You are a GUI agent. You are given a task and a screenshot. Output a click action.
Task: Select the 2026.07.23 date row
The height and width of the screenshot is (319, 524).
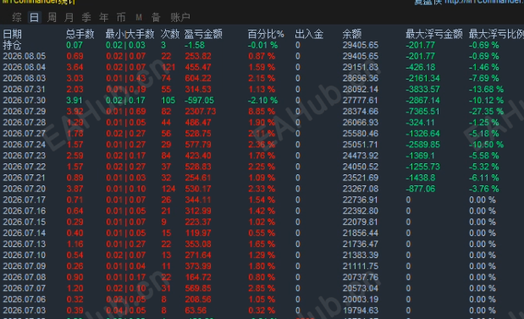[x=25, y=156]
